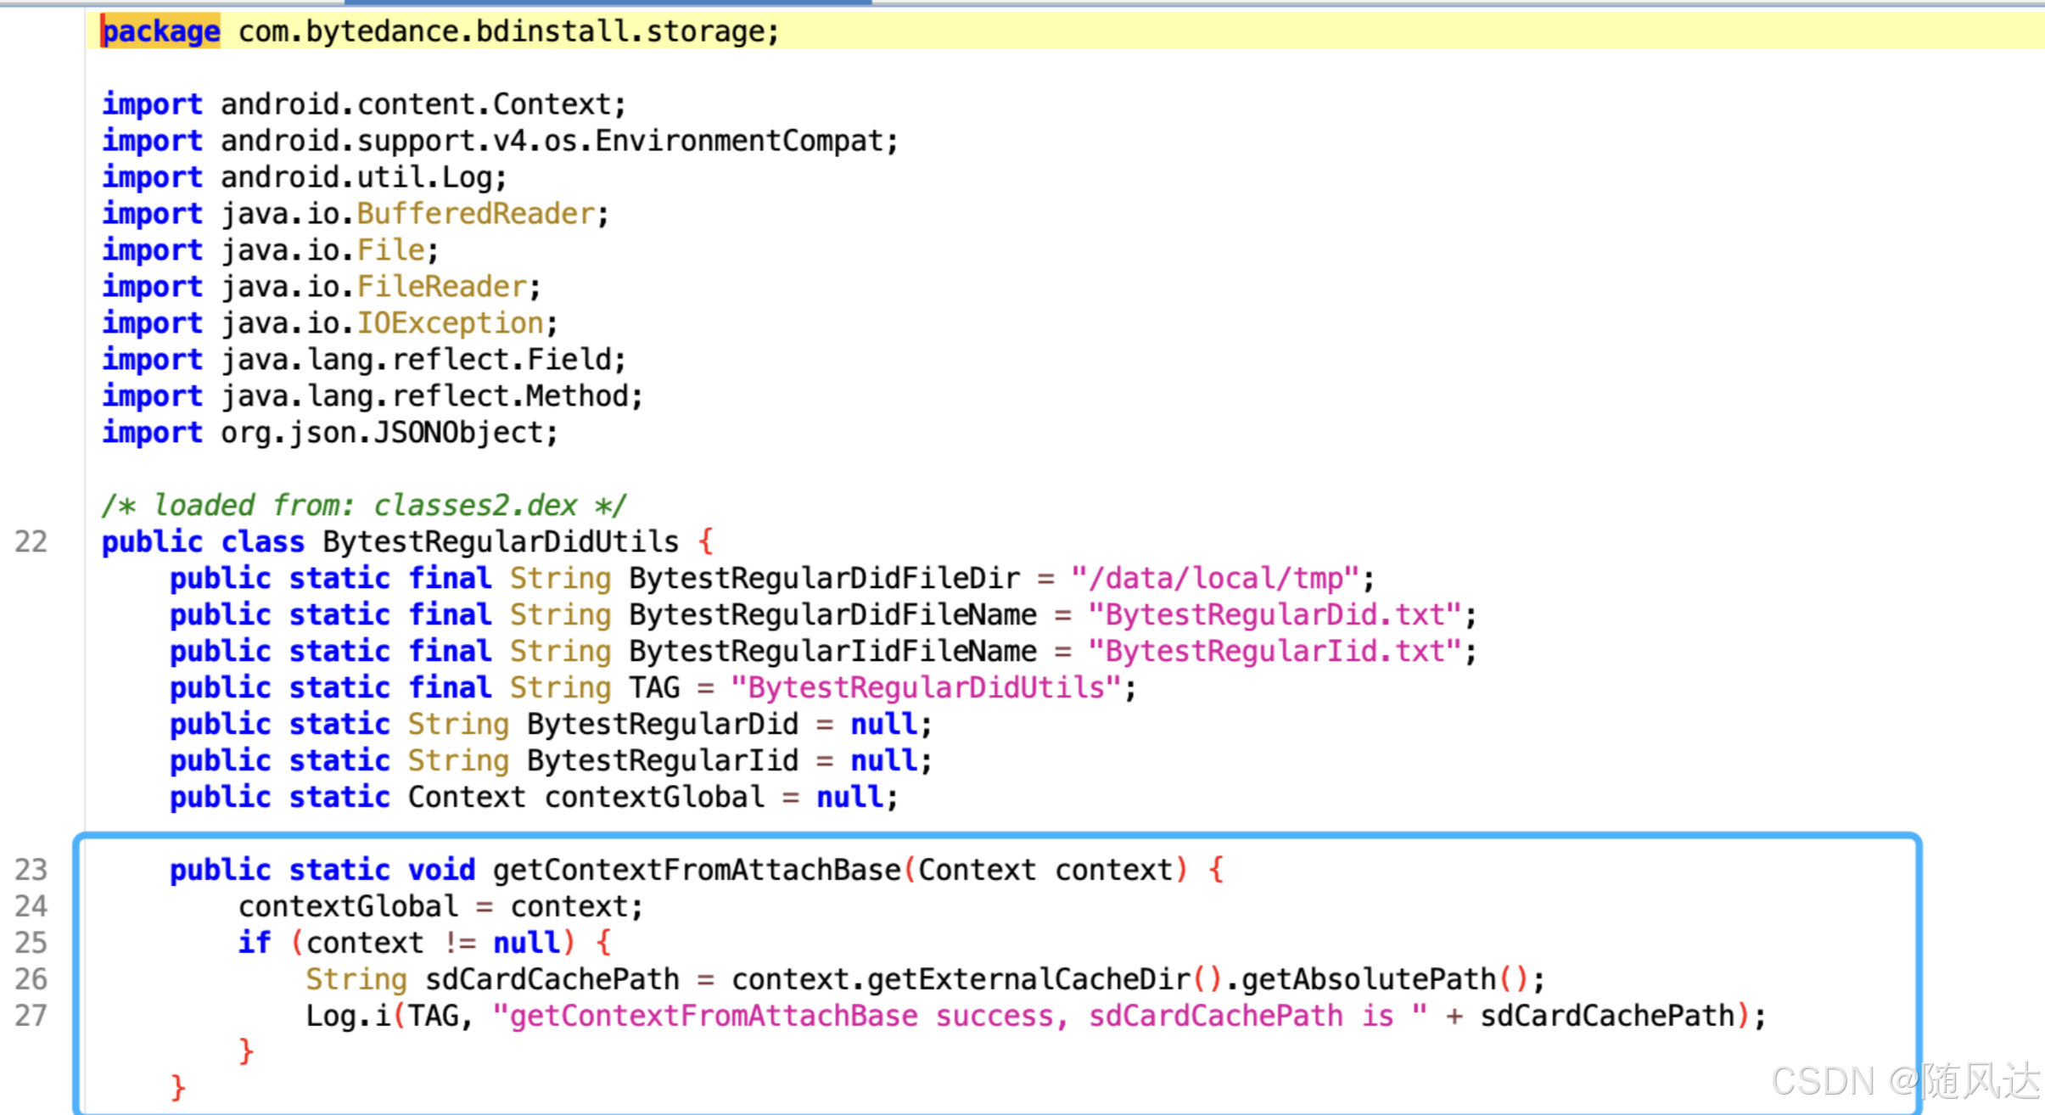This screenshot has height=1115, width=2045.
Task: Click the getContextFromAttachBase method name
Action: click(696, 871)
